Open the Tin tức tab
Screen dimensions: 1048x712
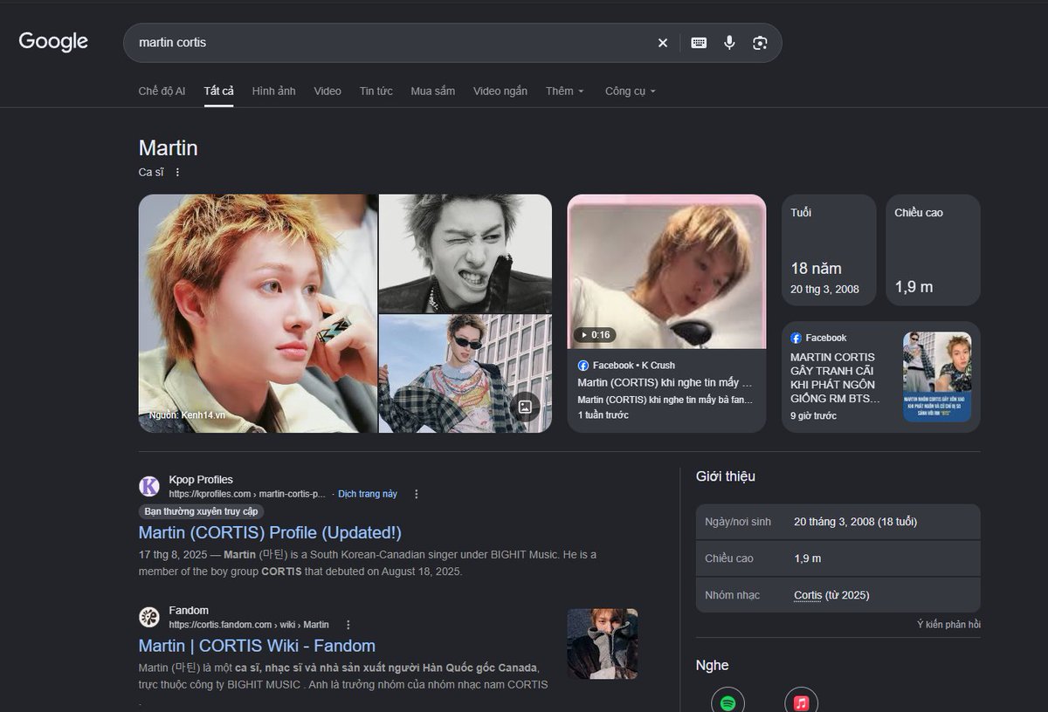[376, 91]
